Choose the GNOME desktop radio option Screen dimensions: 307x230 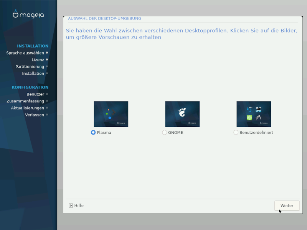165,133
